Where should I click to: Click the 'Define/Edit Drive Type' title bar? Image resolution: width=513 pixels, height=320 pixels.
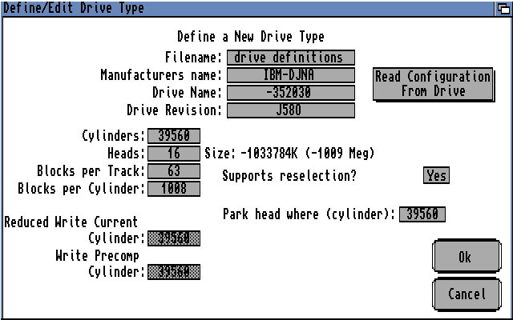coord(248,8)
